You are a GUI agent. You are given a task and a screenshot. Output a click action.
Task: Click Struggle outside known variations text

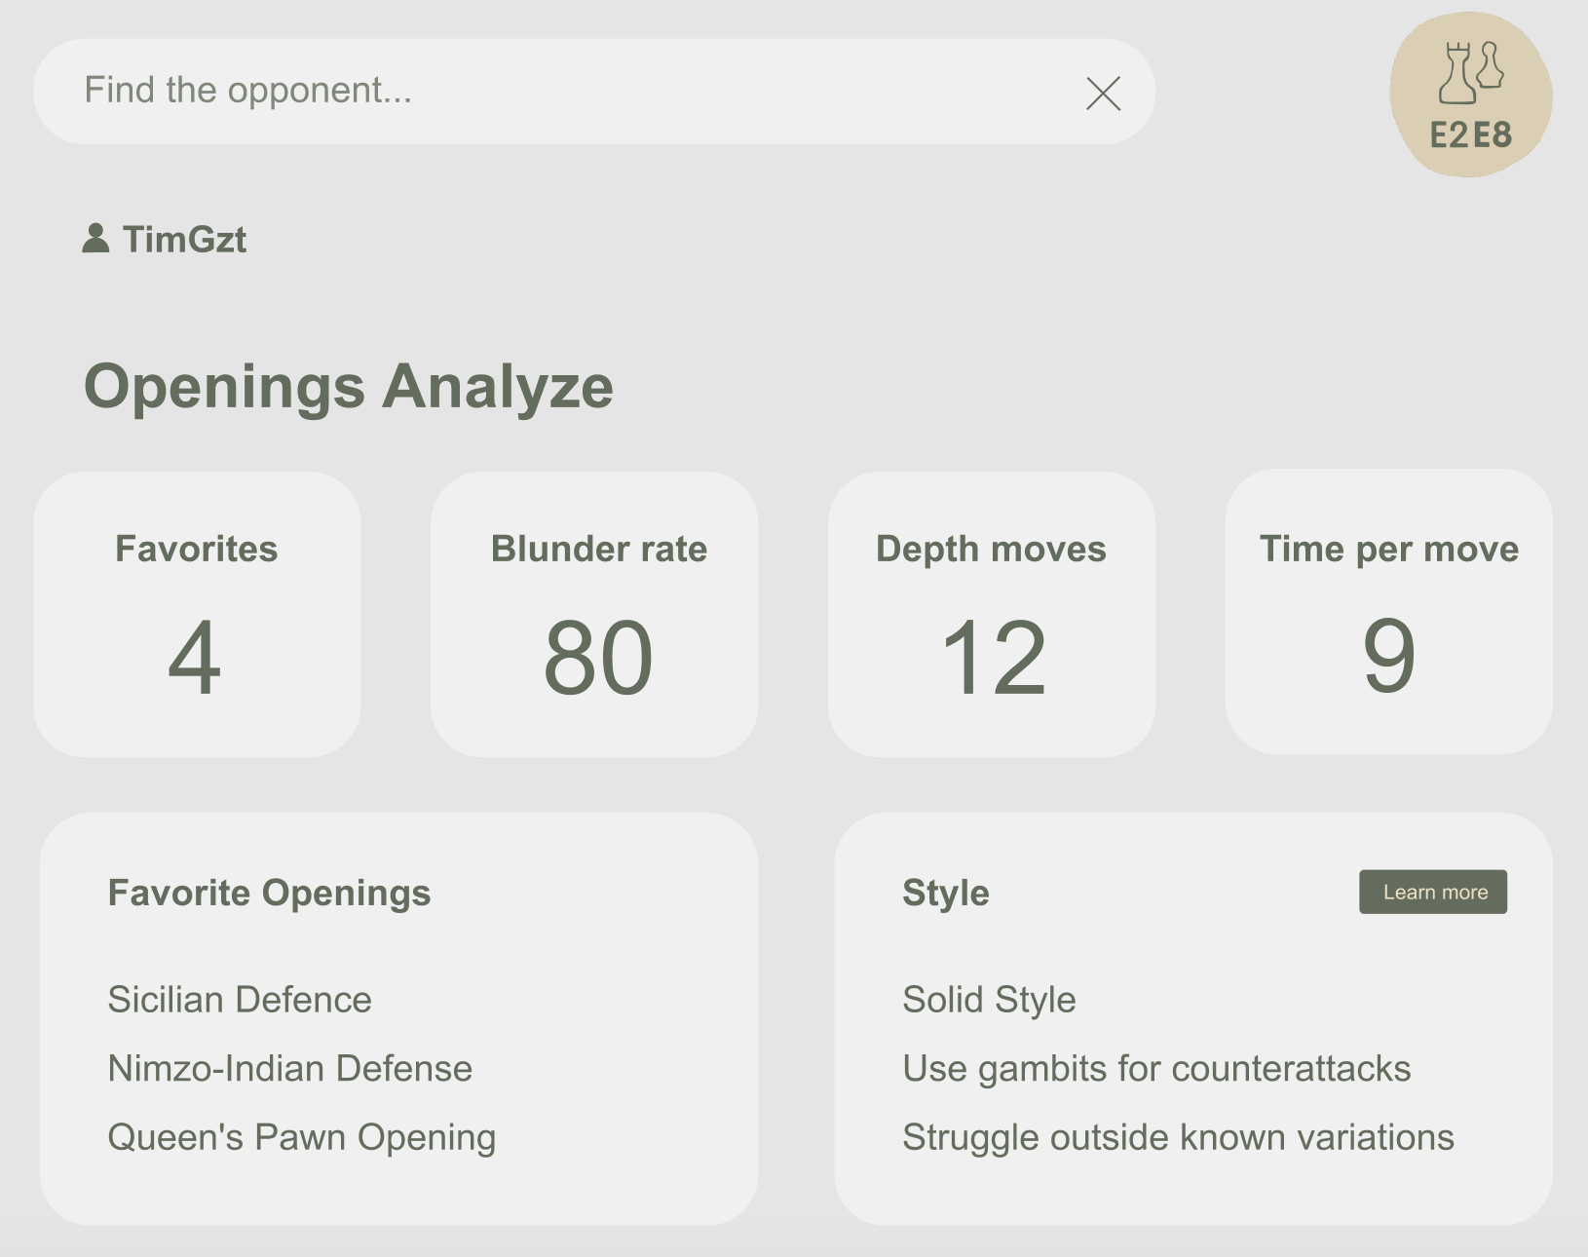tap(1178, 1138)
